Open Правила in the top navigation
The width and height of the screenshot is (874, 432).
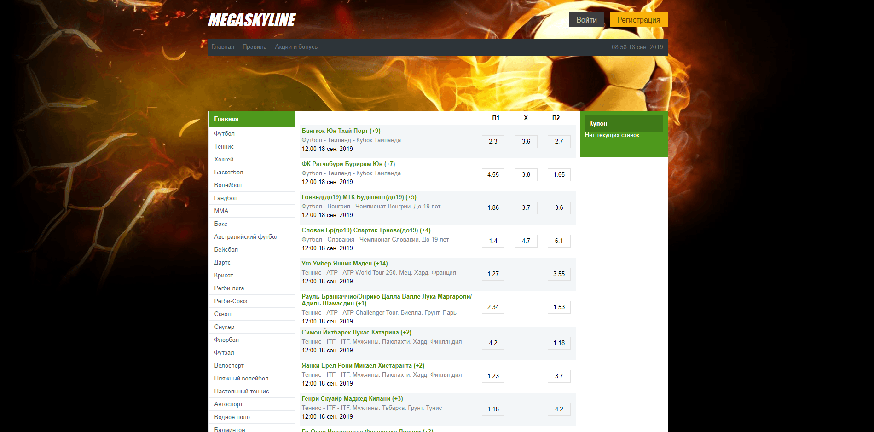(x=255, y=47)
